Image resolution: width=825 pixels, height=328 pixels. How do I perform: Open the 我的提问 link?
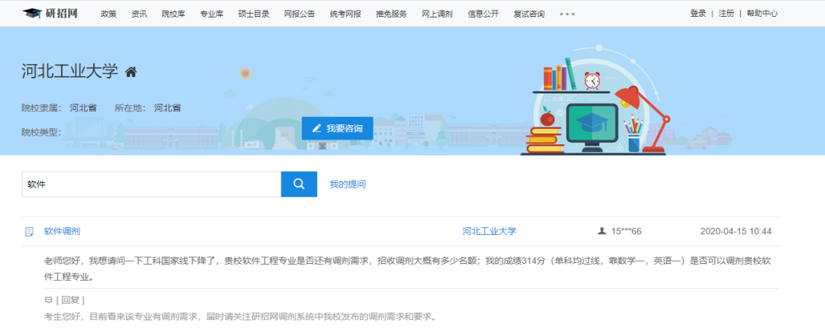click(x=348, y=185)
